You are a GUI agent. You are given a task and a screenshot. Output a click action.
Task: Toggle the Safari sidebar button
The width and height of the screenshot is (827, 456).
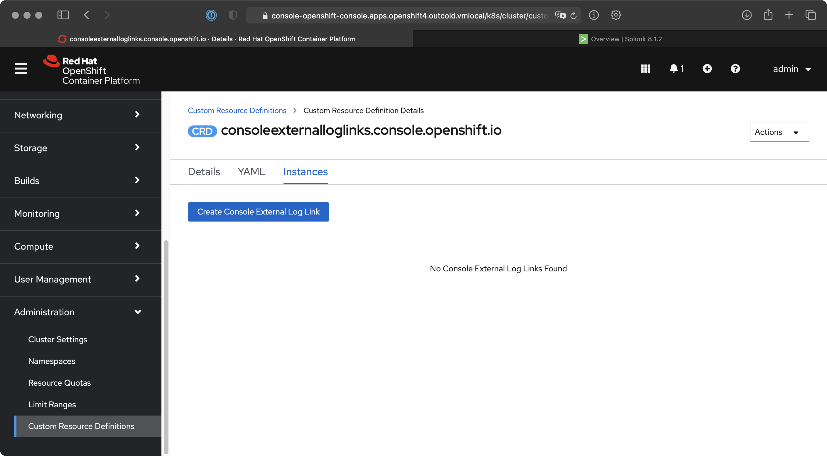[x=63, y=15]
